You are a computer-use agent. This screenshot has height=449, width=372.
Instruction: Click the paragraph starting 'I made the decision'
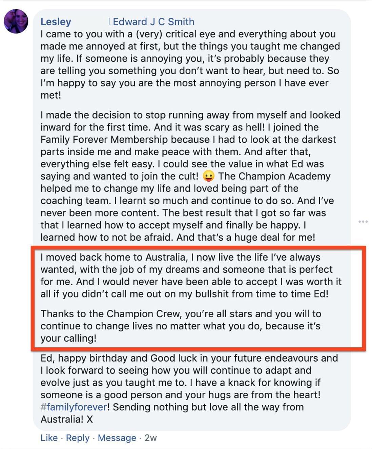point(190,176)
